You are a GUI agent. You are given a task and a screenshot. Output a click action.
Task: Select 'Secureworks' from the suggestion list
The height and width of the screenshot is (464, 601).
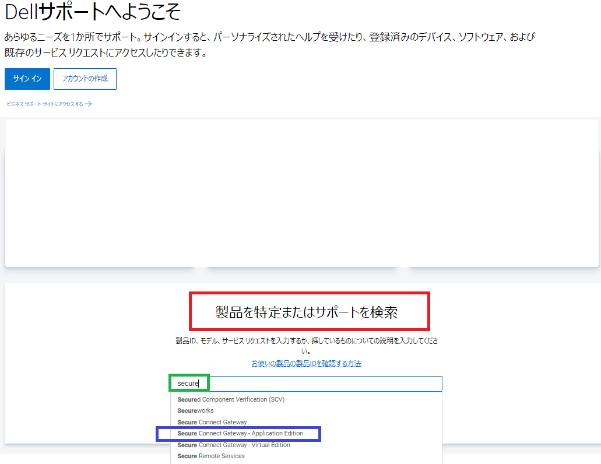pyautogui.click(x=196, y=410)
